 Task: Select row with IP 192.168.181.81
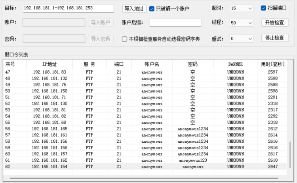[x=145, y=110]
